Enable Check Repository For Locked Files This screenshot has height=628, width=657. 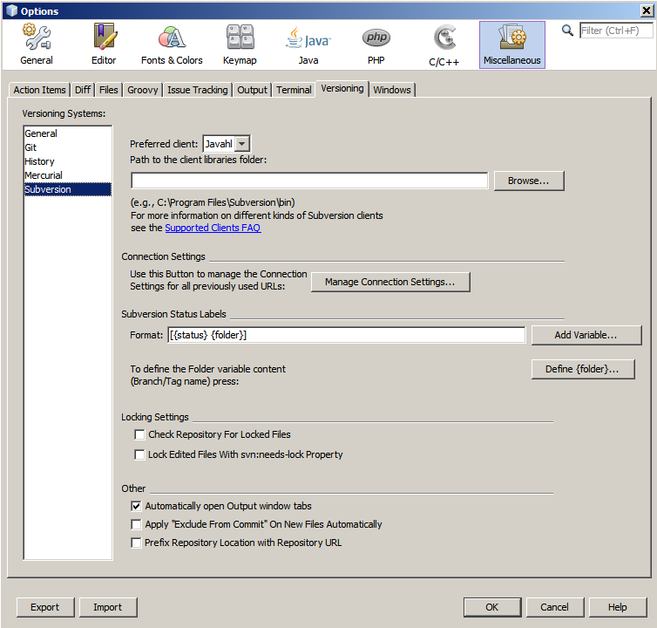[x=139, y=434]
